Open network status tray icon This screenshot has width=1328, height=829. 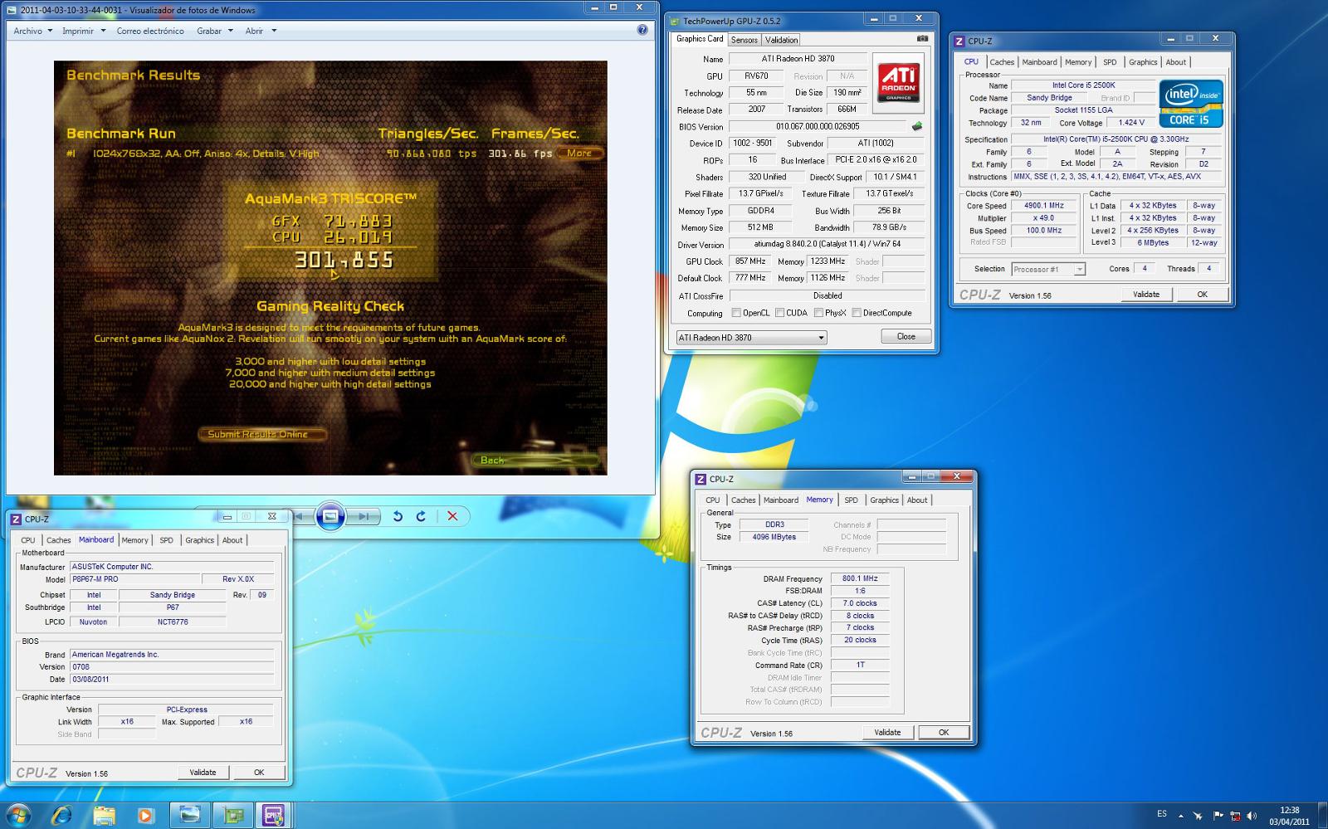pyautogui.click(x=1235, y=816)
